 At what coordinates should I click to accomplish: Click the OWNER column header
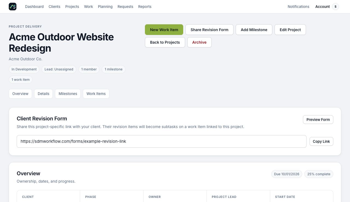pos(154,197)
